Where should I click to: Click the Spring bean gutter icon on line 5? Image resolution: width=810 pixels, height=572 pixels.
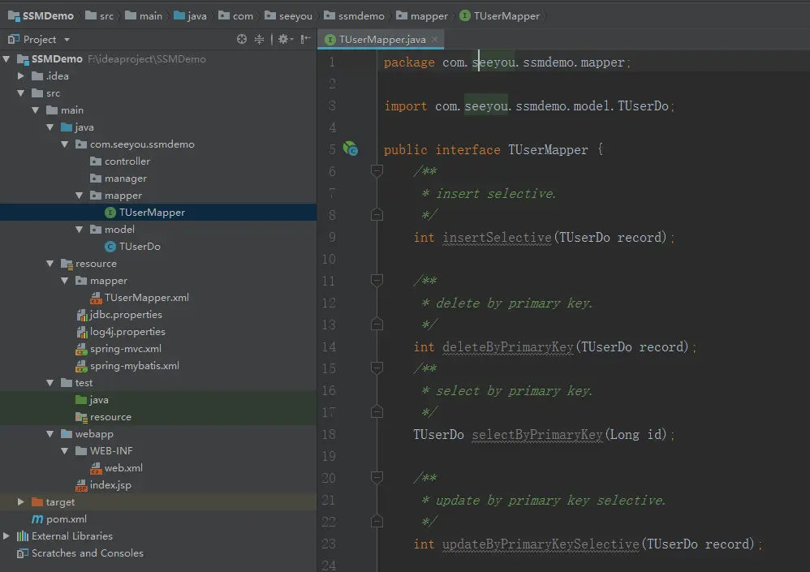[x=351, y=148]
